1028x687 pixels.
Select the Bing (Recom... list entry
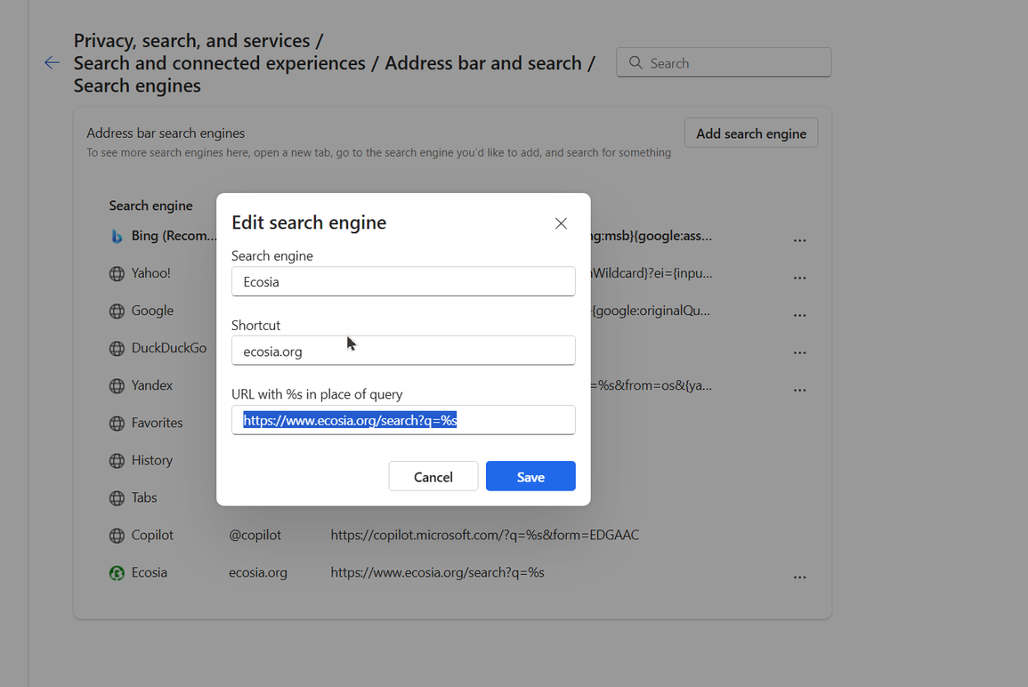coord(174,235)
